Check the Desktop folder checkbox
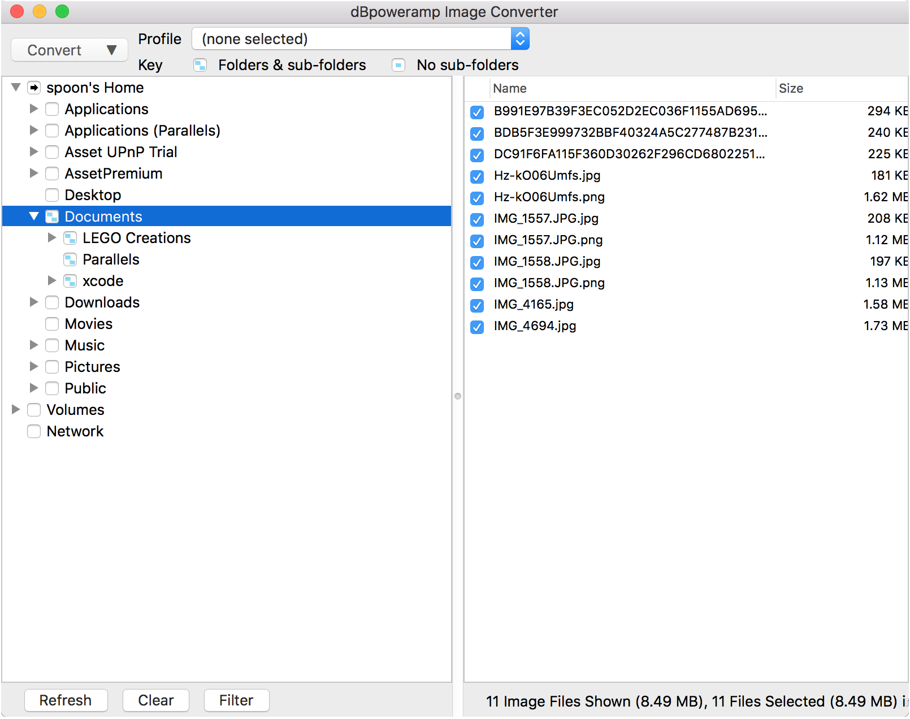 [52, 195]
